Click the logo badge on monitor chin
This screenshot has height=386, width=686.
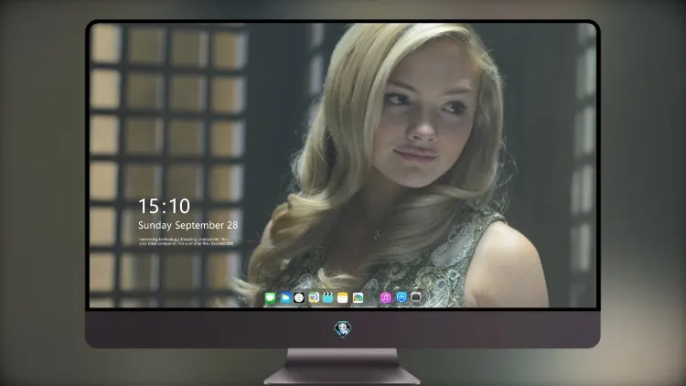[343, 328]
